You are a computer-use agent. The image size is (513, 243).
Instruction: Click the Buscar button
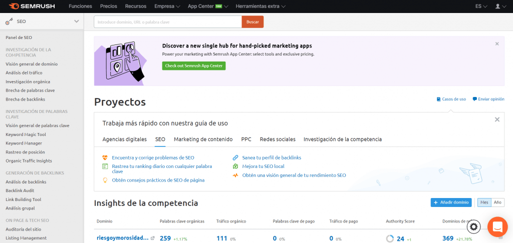coord(252,22)
